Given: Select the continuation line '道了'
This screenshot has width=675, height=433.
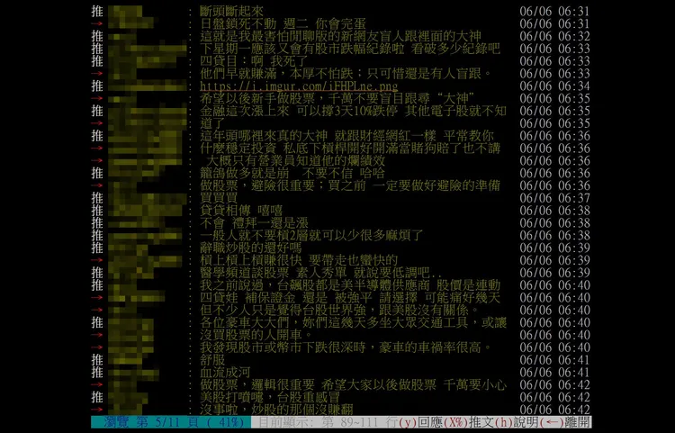Looking at the screenshot, I should pyautogui.click(x=212, y=124).
